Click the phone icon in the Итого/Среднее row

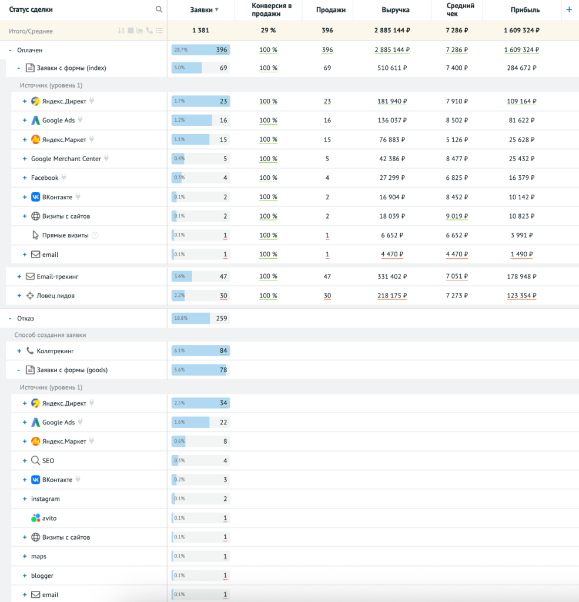[149, 31]
